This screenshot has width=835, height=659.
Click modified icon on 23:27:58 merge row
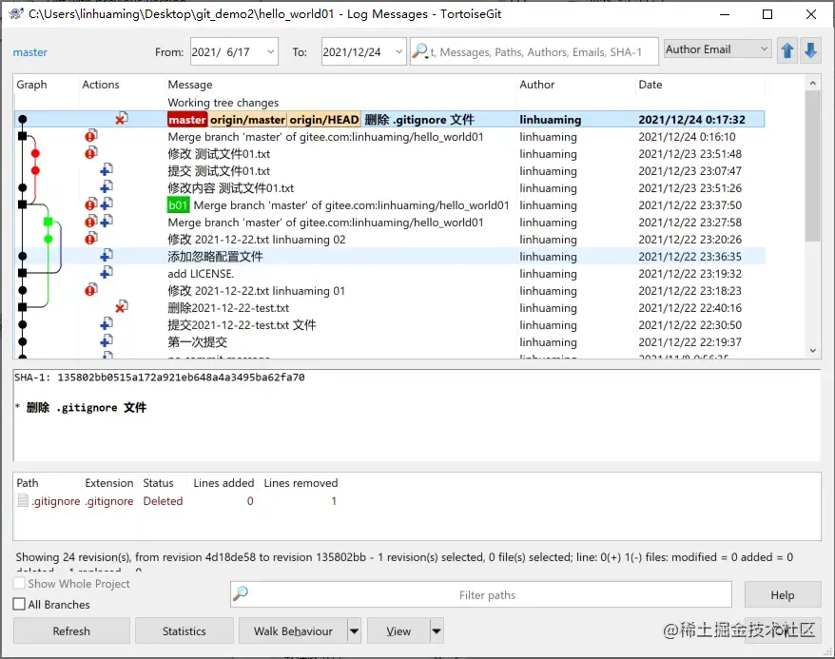(91, 222)
